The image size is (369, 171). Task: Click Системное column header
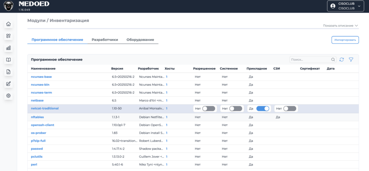229,69
